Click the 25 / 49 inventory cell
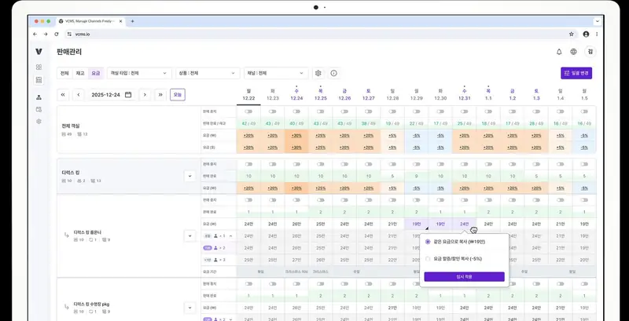Viewport: 629px width, 321px height. (464, 124)
